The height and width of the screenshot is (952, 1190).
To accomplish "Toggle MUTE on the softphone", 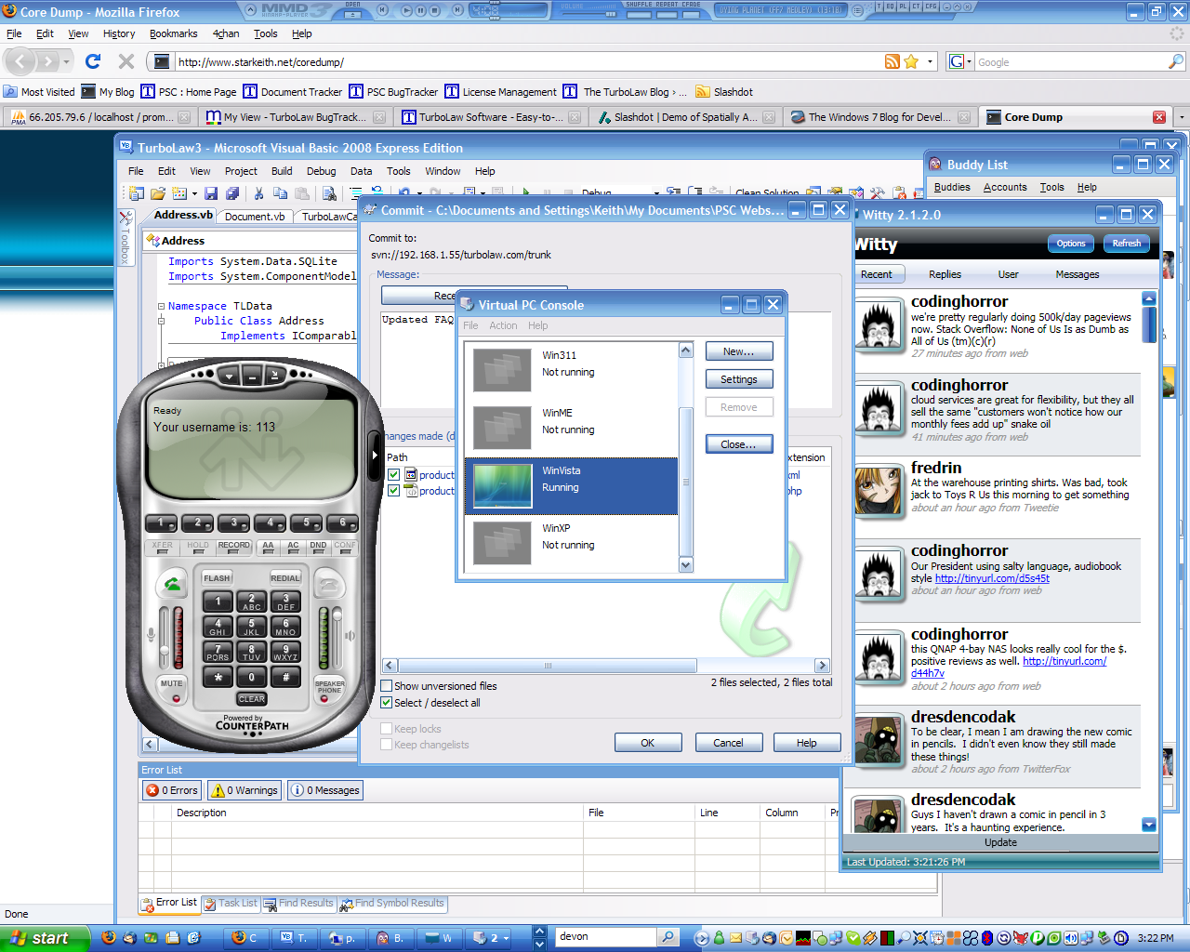I will (x=172, y=688).
